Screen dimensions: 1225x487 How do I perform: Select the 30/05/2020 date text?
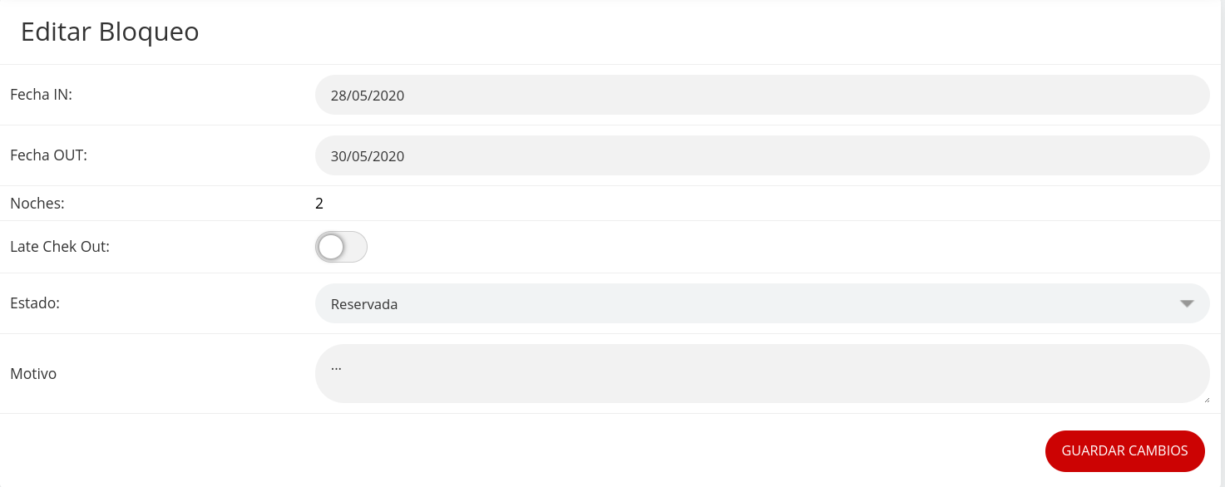click(x=368, y=156)
